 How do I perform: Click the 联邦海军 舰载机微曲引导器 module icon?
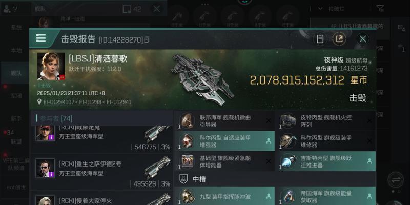pyautogui.click(x=187, y=121)
